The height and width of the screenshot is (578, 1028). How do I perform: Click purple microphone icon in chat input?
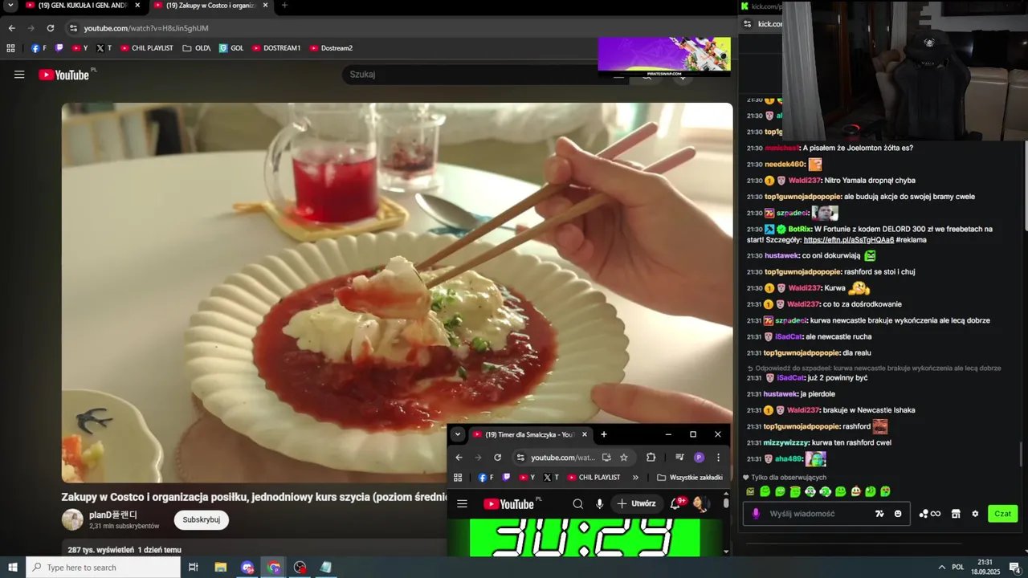[756, 514]
